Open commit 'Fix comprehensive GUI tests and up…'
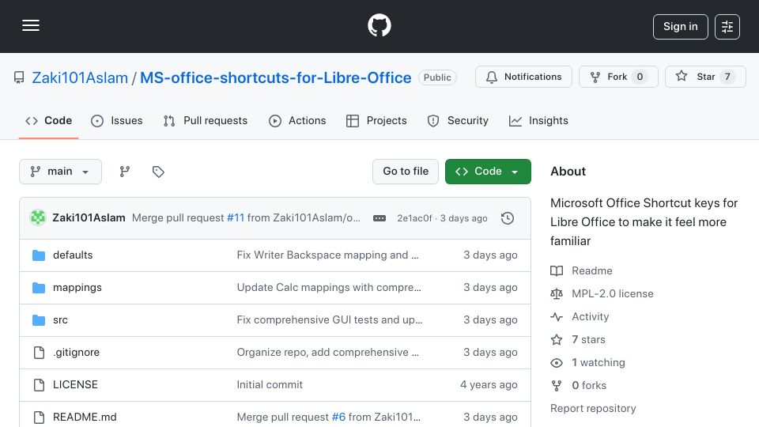 [x=330, y=320]
